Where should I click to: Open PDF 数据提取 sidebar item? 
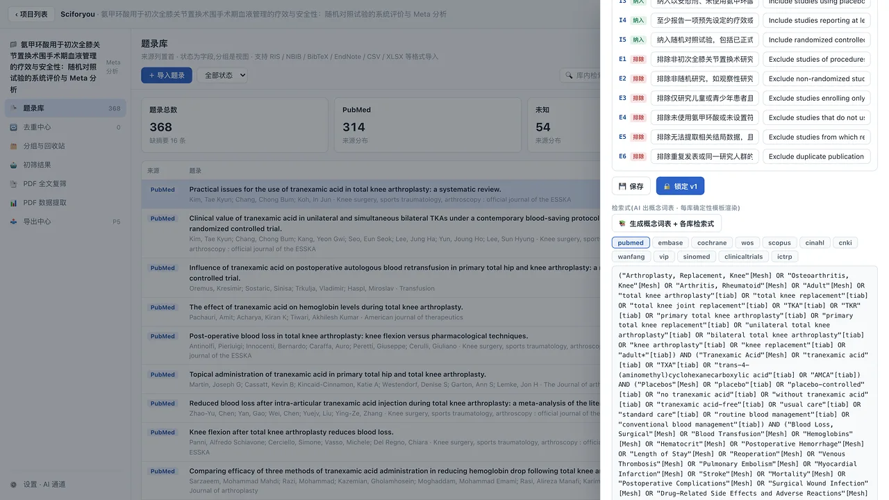pos(65,203)
